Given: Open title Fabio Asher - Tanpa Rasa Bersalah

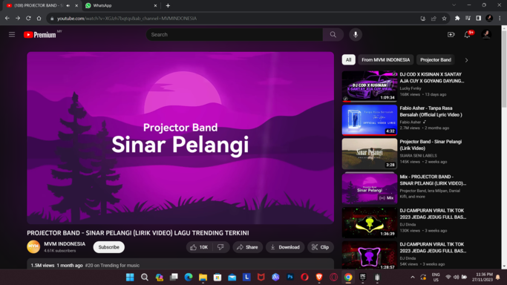Looking at the screenshot, I should [431, 111].
